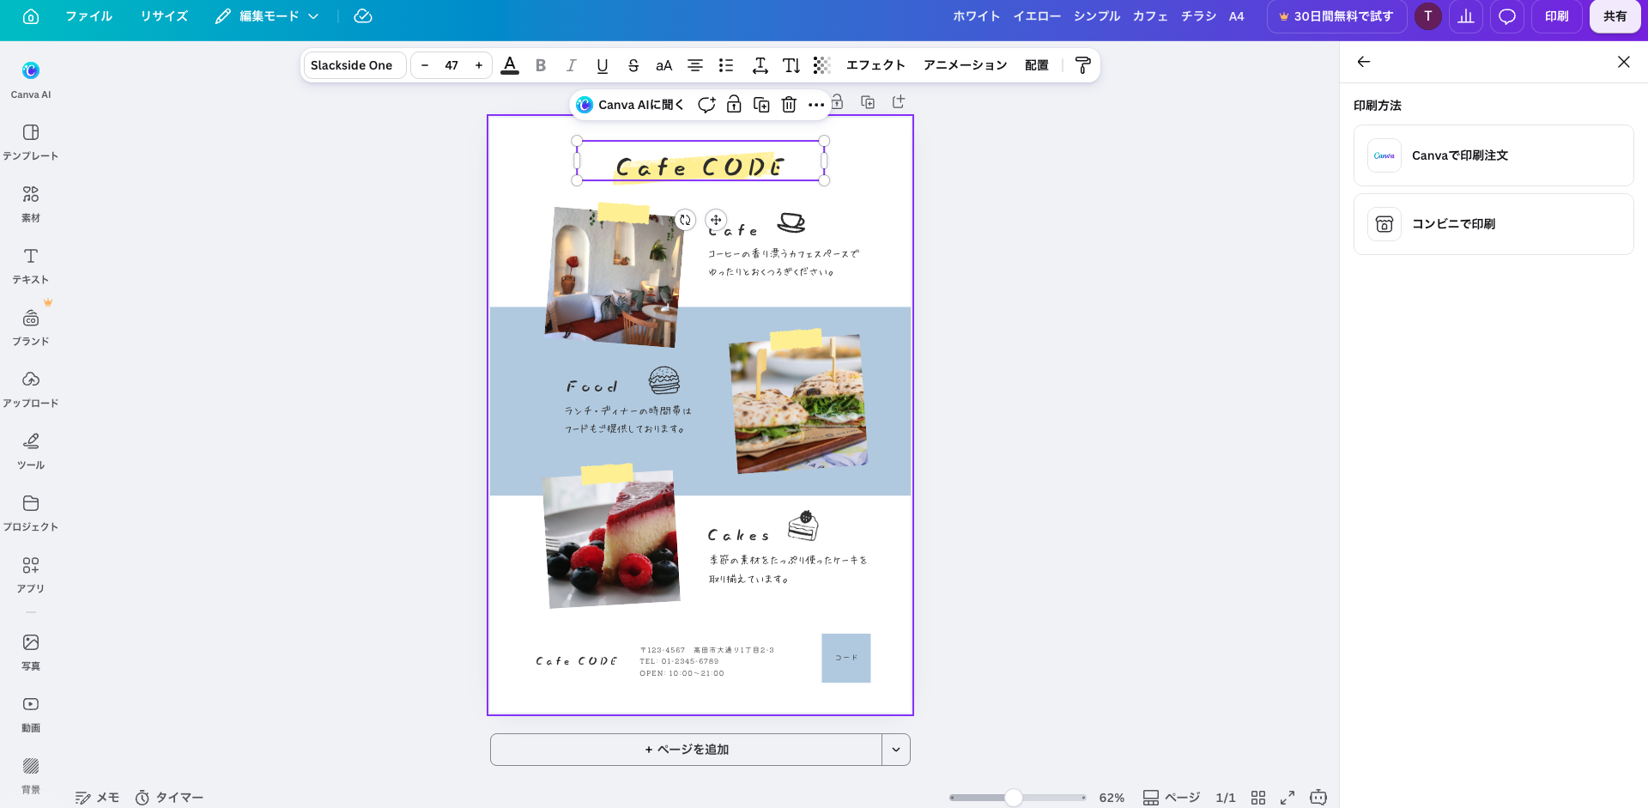The height and width of the screenshot is (808, 1648).
Task: Open Slackside One font dropdown
Action: pos(354,65)
